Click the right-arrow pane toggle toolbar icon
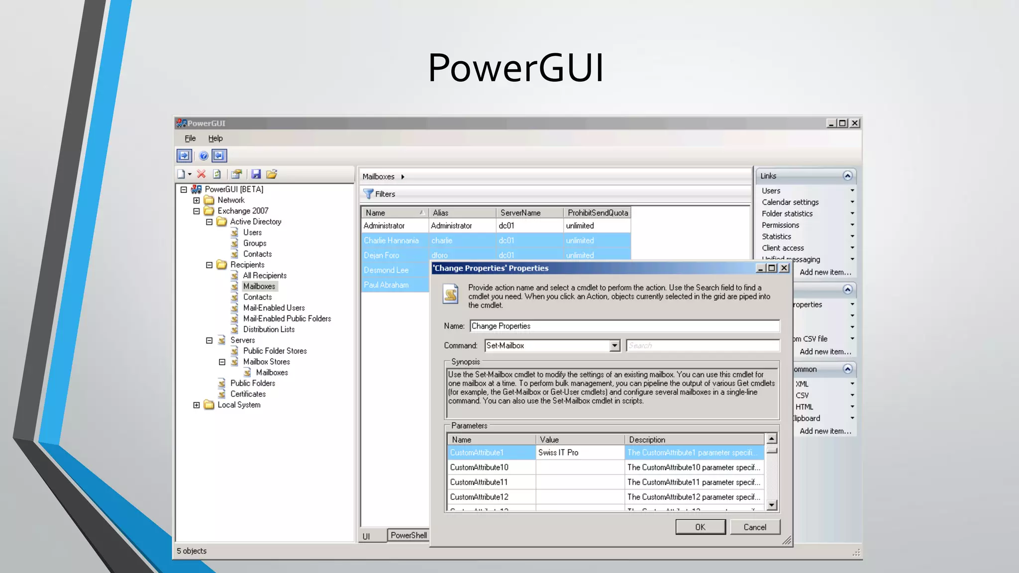This screenshot has width=1019, height=573. (184, 156)
